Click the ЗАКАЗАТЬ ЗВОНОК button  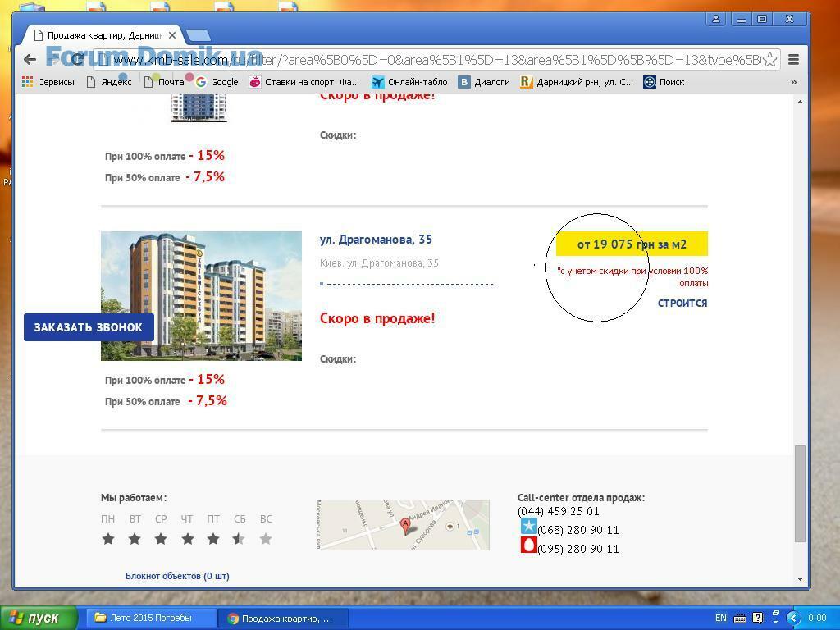(x=89, y=327)
